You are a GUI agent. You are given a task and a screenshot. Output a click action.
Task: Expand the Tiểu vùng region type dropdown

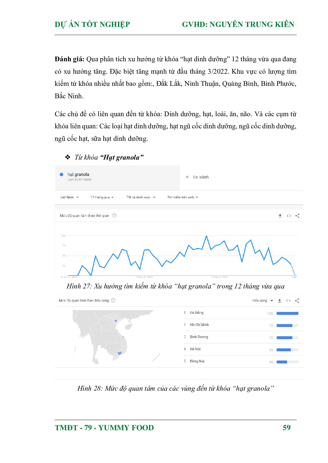coord(262,301)
